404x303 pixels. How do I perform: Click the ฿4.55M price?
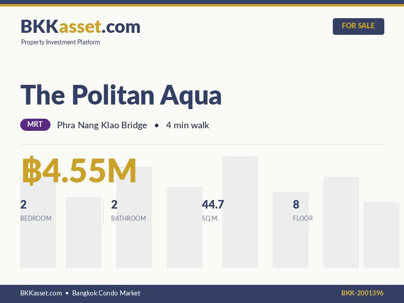pos(79,171)
